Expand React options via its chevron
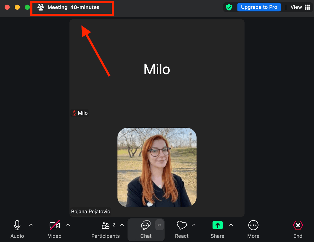The height and width of the screenshot is (242, 314). 193,225
